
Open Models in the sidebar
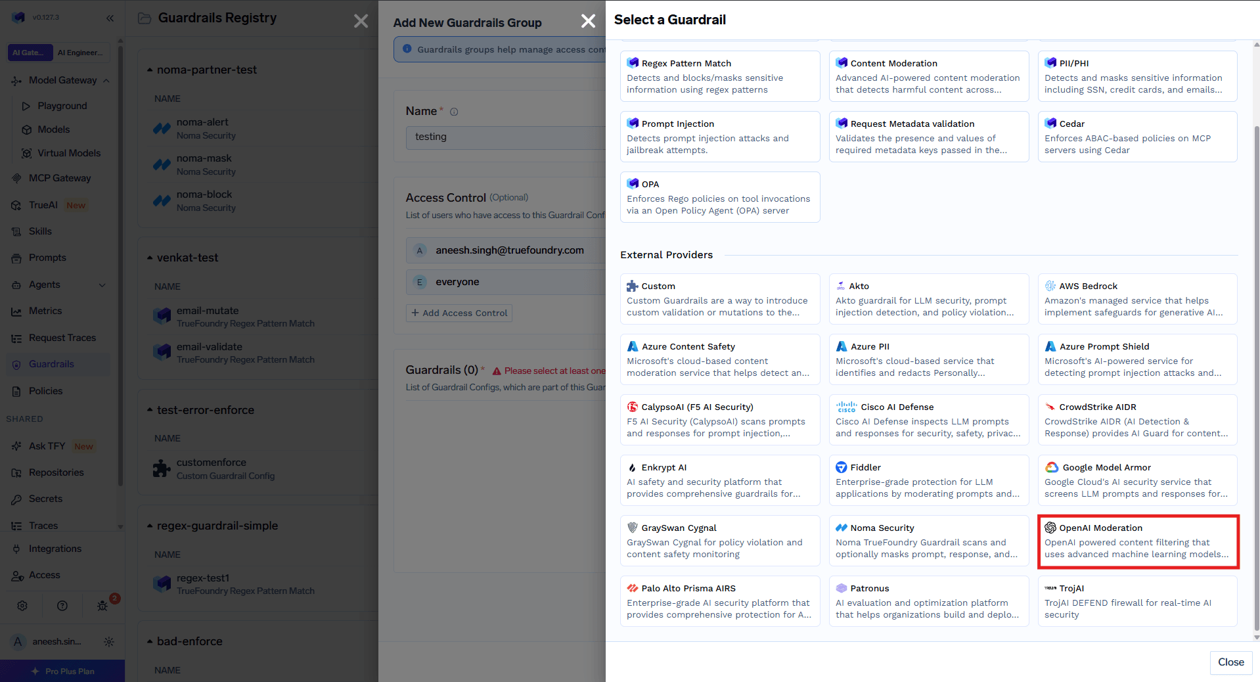click(x=54, y=129)
